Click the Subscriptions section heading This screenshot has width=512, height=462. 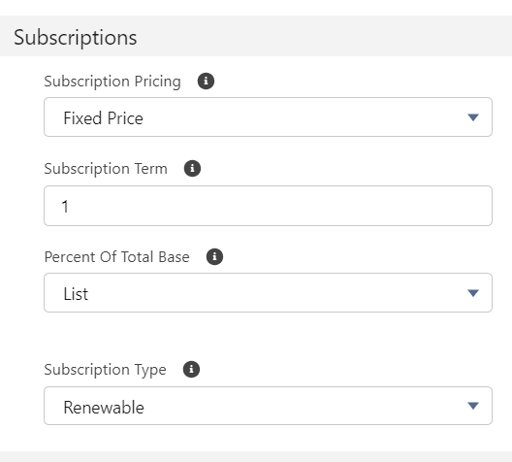[75, 37]
